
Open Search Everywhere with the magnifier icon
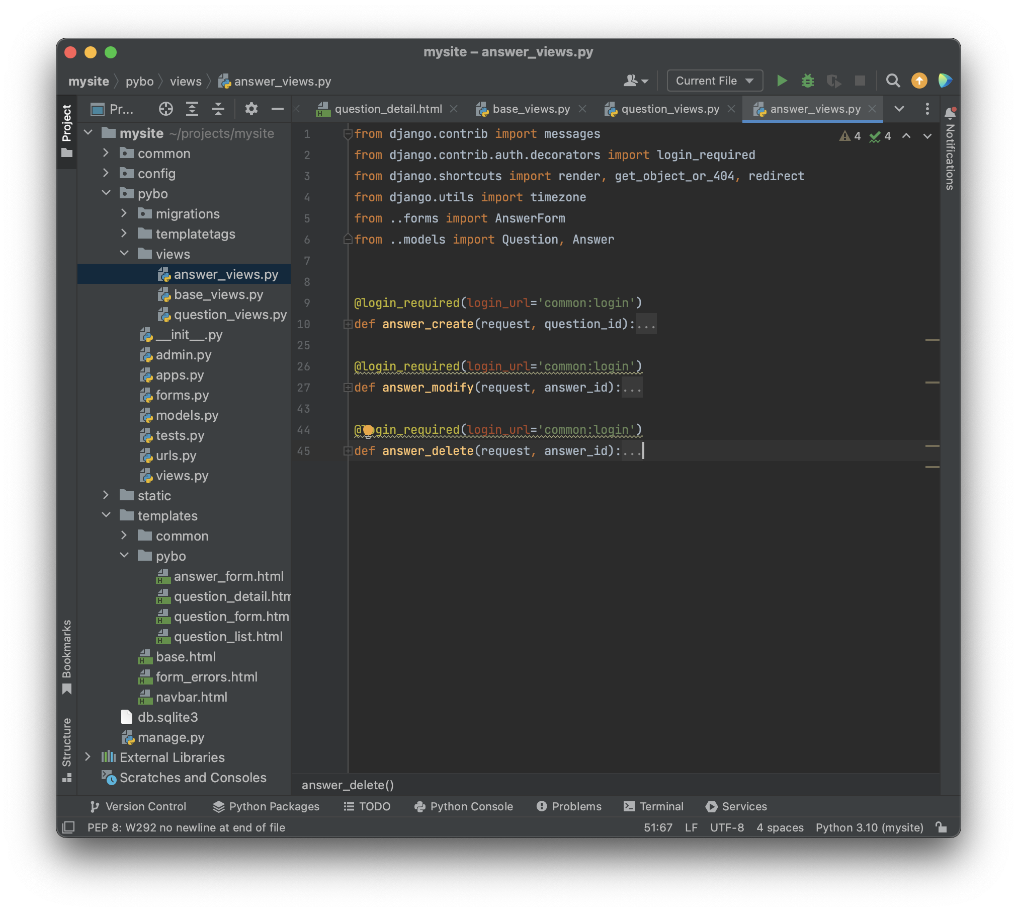tap(893, 81)
